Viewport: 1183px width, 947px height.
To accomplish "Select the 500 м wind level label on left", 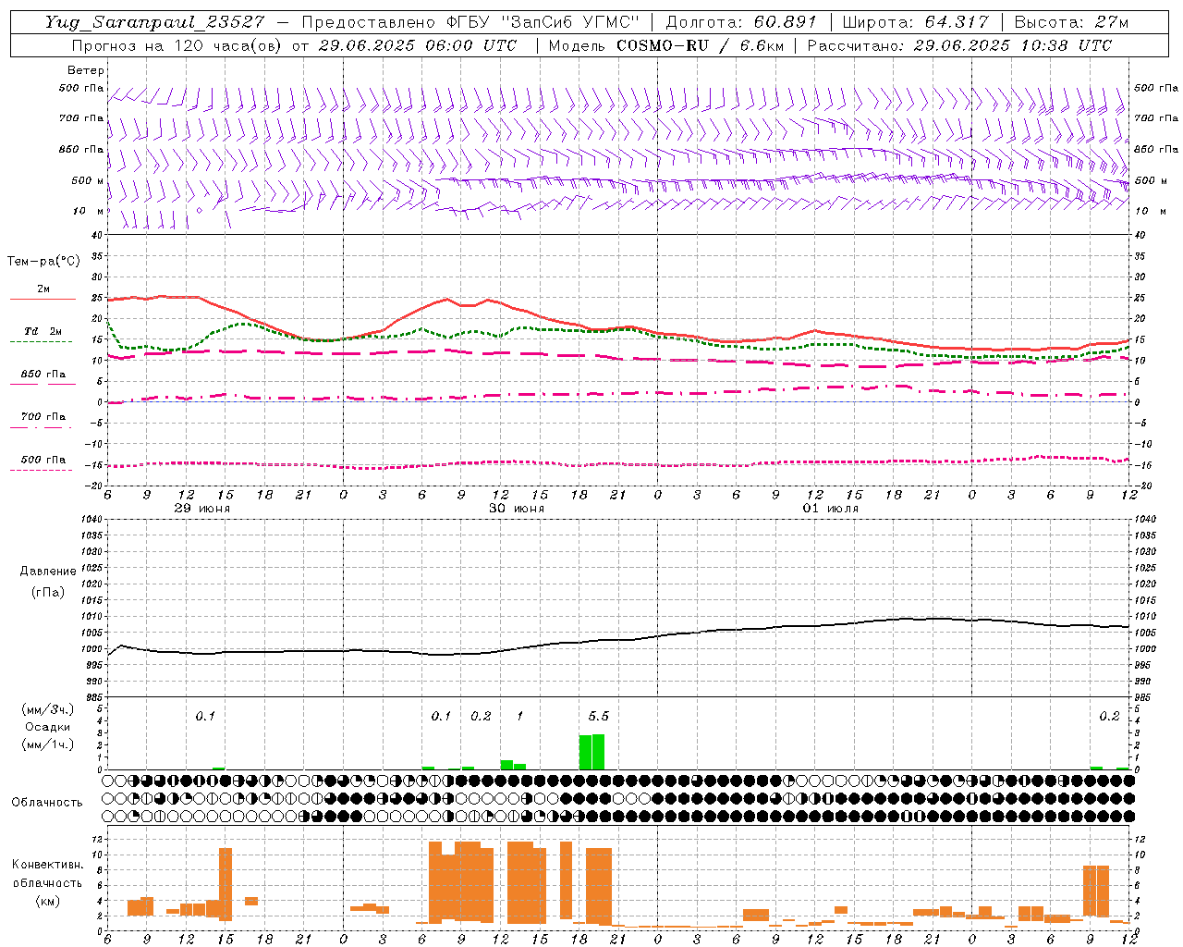I will 88,180.
